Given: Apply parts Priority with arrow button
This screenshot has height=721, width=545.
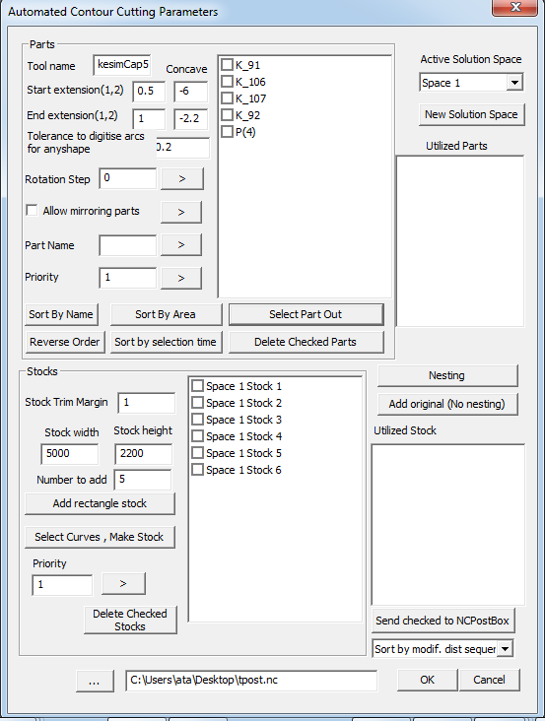Looking at the screenshot, I should coord(181,278).
